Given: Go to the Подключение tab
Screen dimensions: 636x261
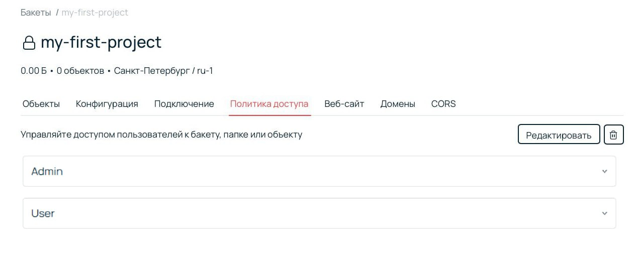Looking at the screenshot, I should (x=184, y=104).
